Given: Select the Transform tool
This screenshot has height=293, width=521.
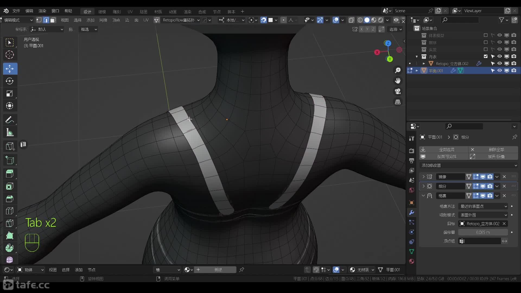Looking at the screenshot, I should [x=10, y=106].
